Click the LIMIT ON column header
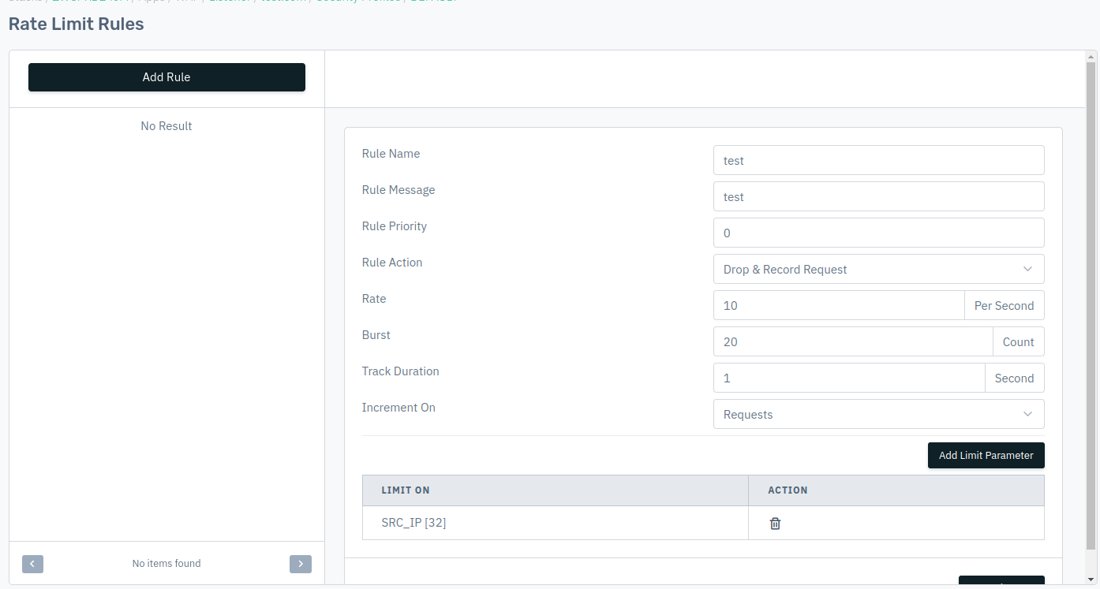This screenshot has width=1100, height=589. (x=406, y=490)
